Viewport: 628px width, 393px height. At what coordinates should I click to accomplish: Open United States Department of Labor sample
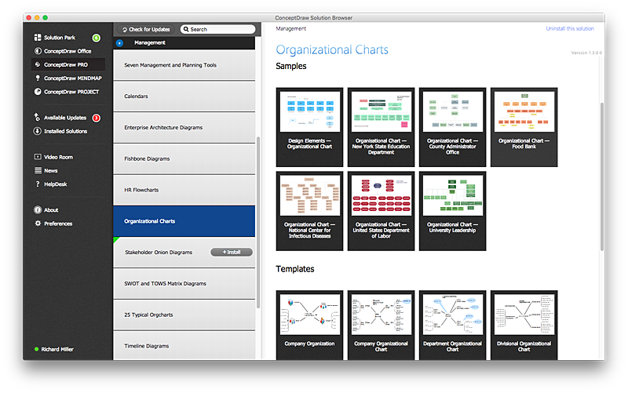pos(381,211)
